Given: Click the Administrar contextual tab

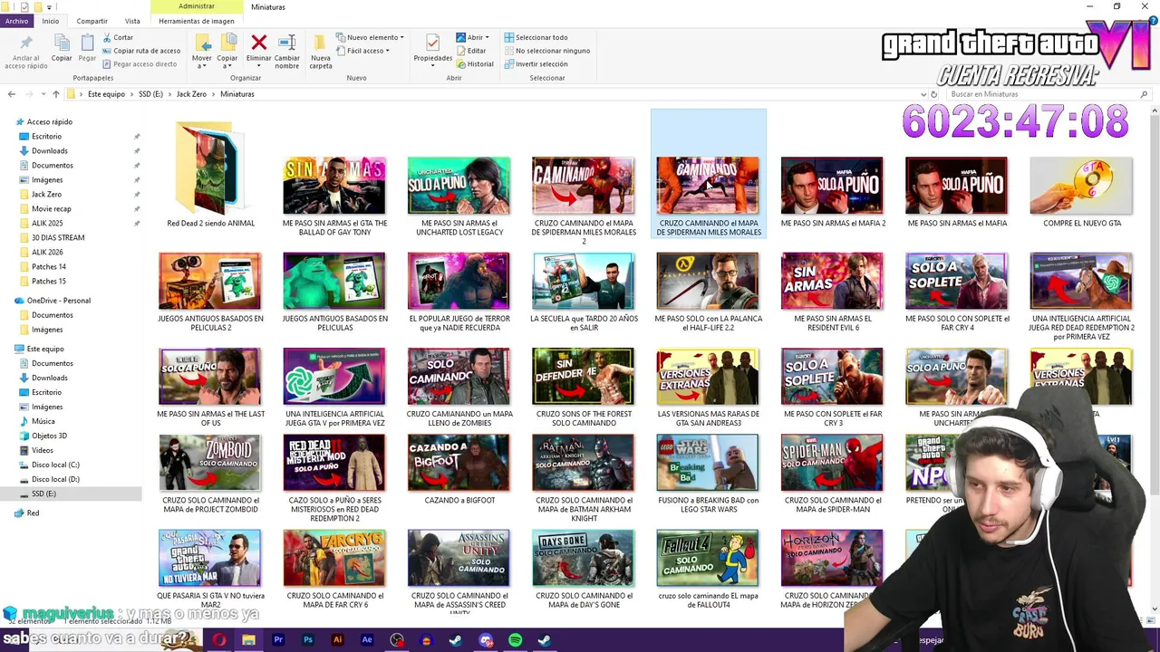Looking at the screenshot, I should (x=197, y=6).
